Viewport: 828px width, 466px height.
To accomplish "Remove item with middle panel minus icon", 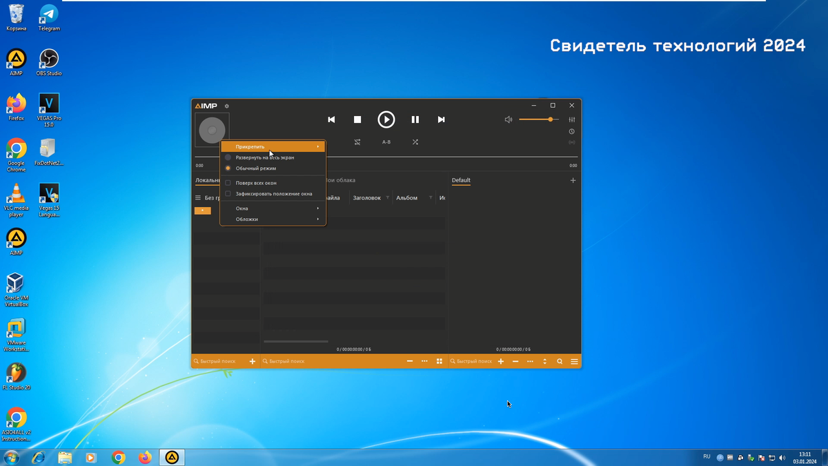I will point(410,361).
